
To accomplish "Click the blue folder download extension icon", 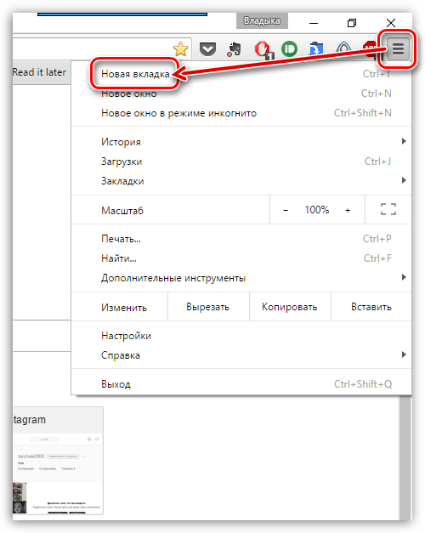I will click(316, 49).
